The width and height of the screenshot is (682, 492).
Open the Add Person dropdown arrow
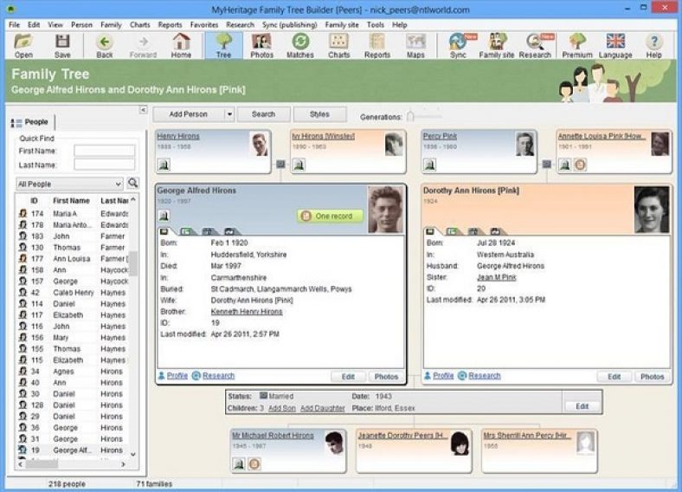229,114
